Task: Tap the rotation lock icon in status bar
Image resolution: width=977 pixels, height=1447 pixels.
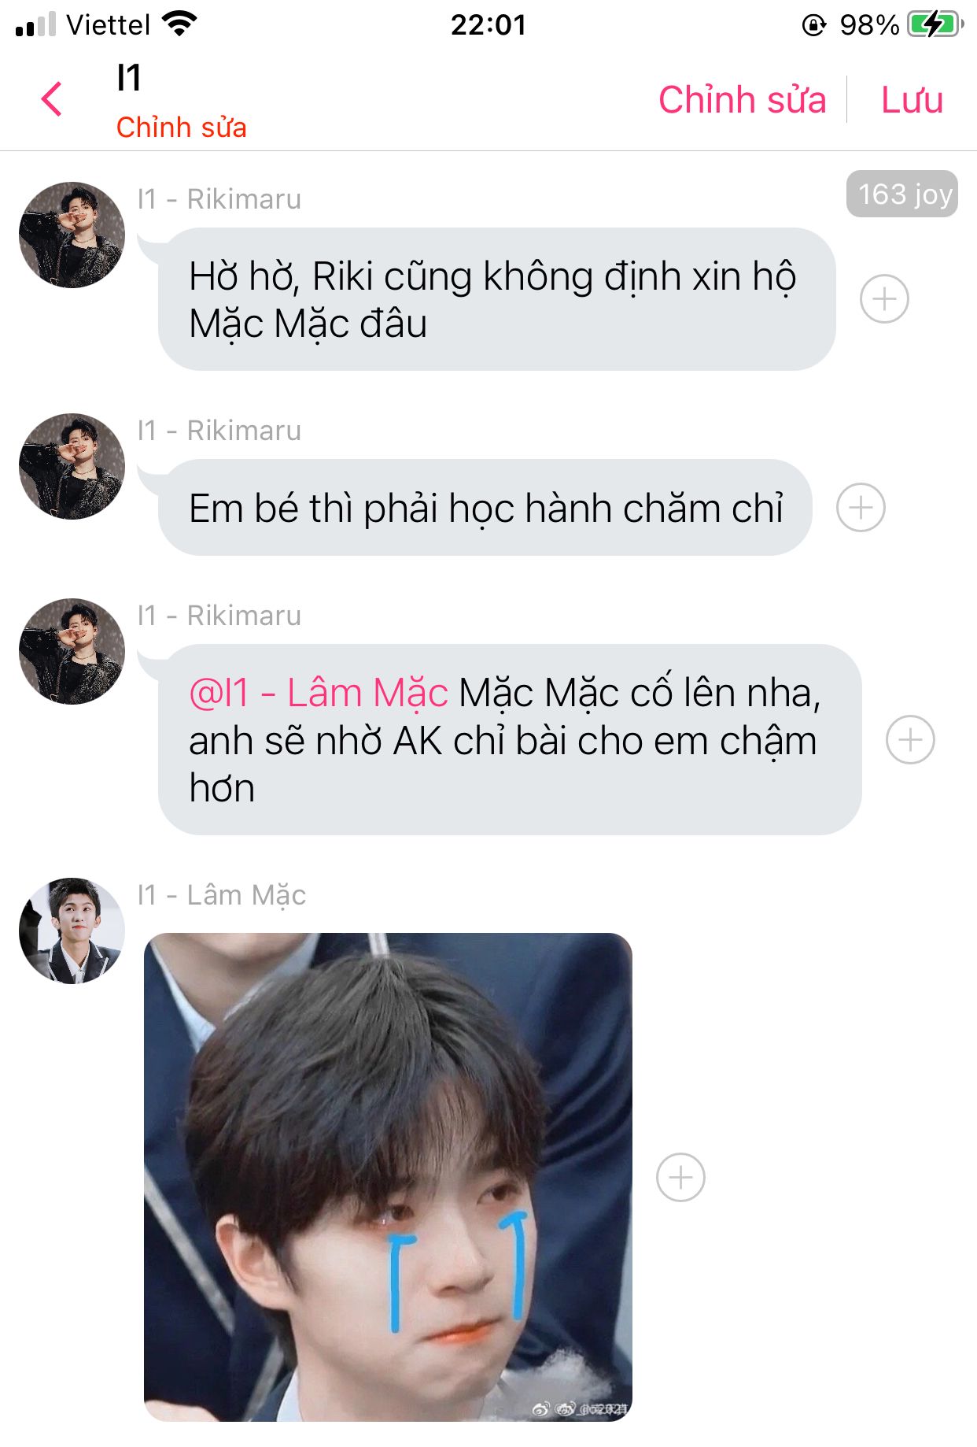Action: tap(813, 25)
